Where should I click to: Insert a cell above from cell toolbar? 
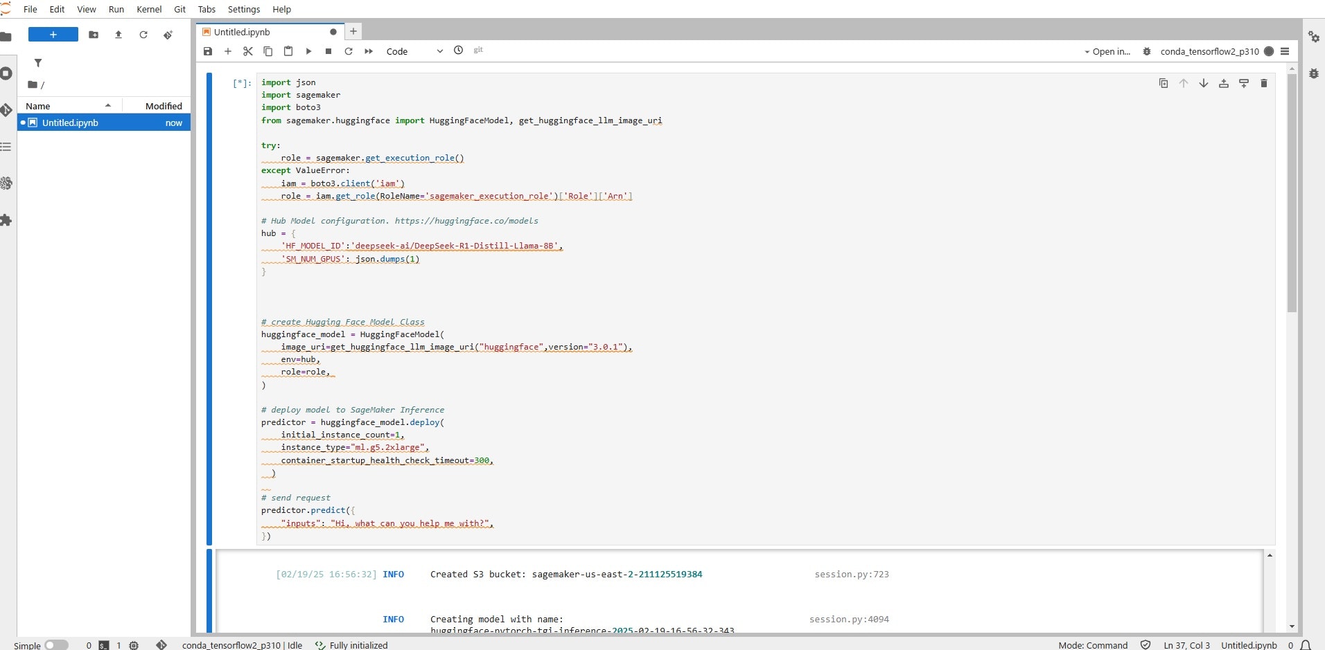click(1224, 83)
